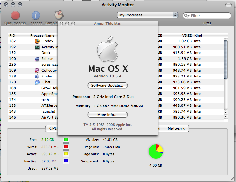Click the 150.94 MB Page ins value
Screen dimensions: 236x182
coord(111,147)
